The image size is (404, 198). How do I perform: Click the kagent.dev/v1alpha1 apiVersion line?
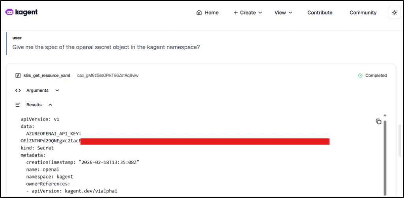[72, 191]
